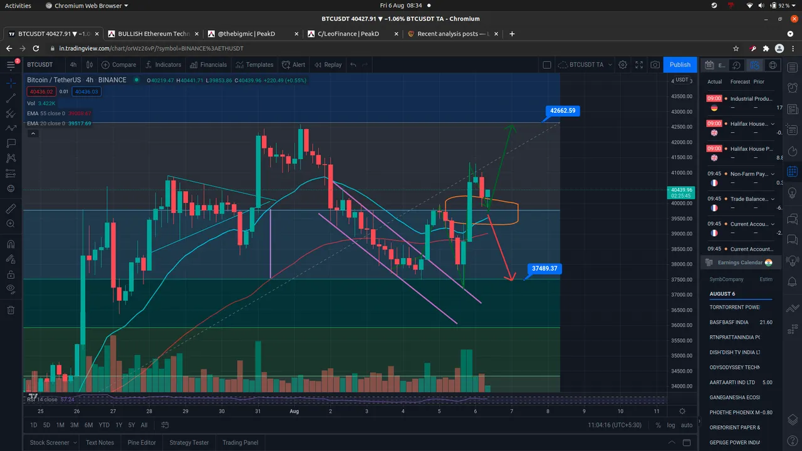Image resolution: width=802 pixels, height=451 pixels.
Task: Toggle lock all drawing tools
Action: (x=11, y=274)
